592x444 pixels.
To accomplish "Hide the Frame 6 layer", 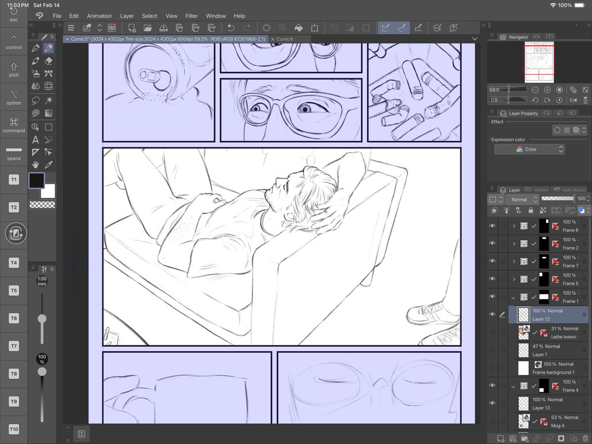I will (491, 226).
